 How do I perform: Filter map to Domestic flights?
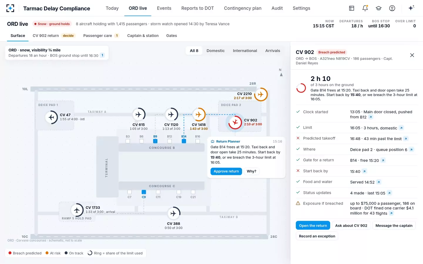pyautogui.click(x=216, y=51)
